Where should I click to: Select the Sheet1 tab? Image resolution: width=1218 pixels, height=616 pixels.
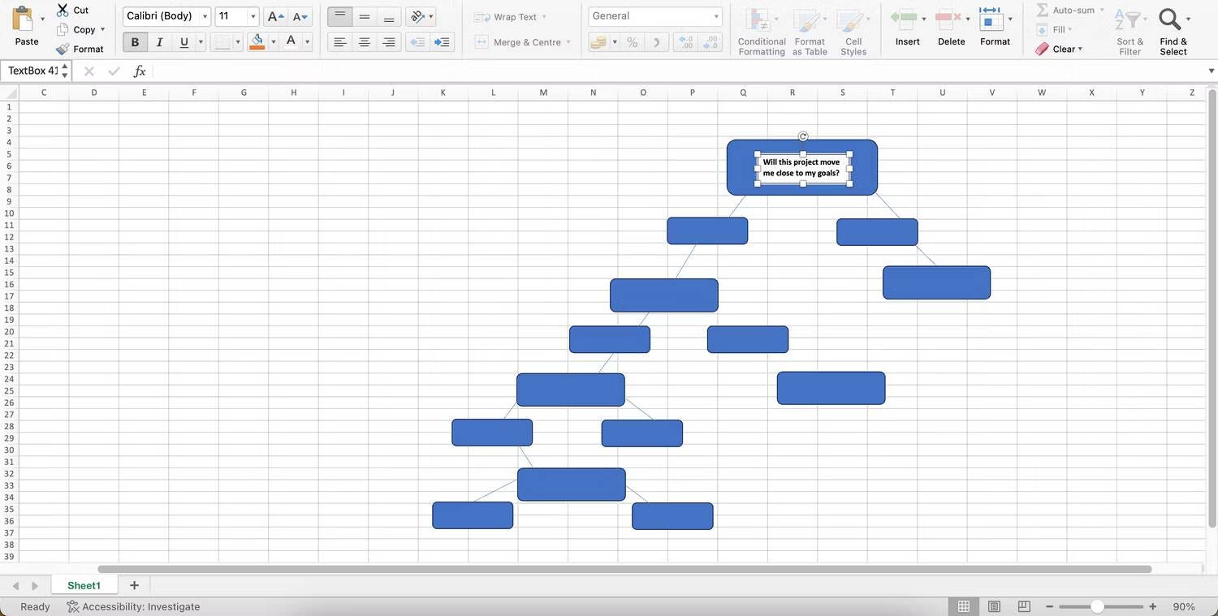(x=83, y=585)
